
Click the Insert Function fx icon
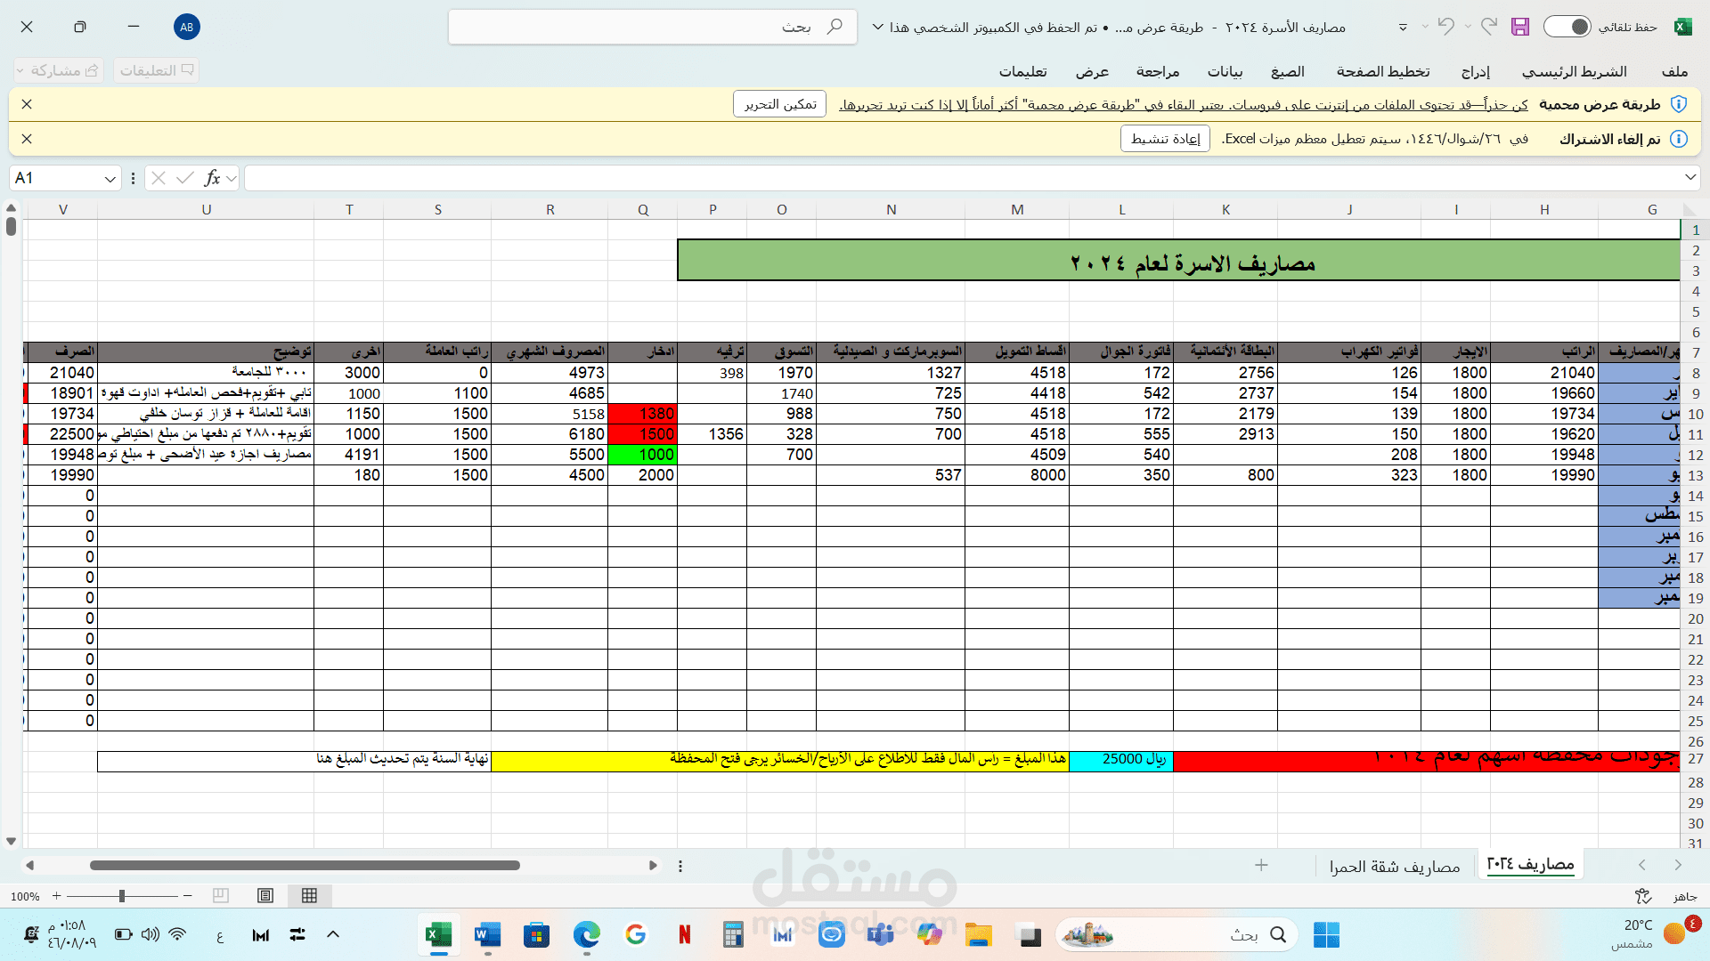point(212,178)
